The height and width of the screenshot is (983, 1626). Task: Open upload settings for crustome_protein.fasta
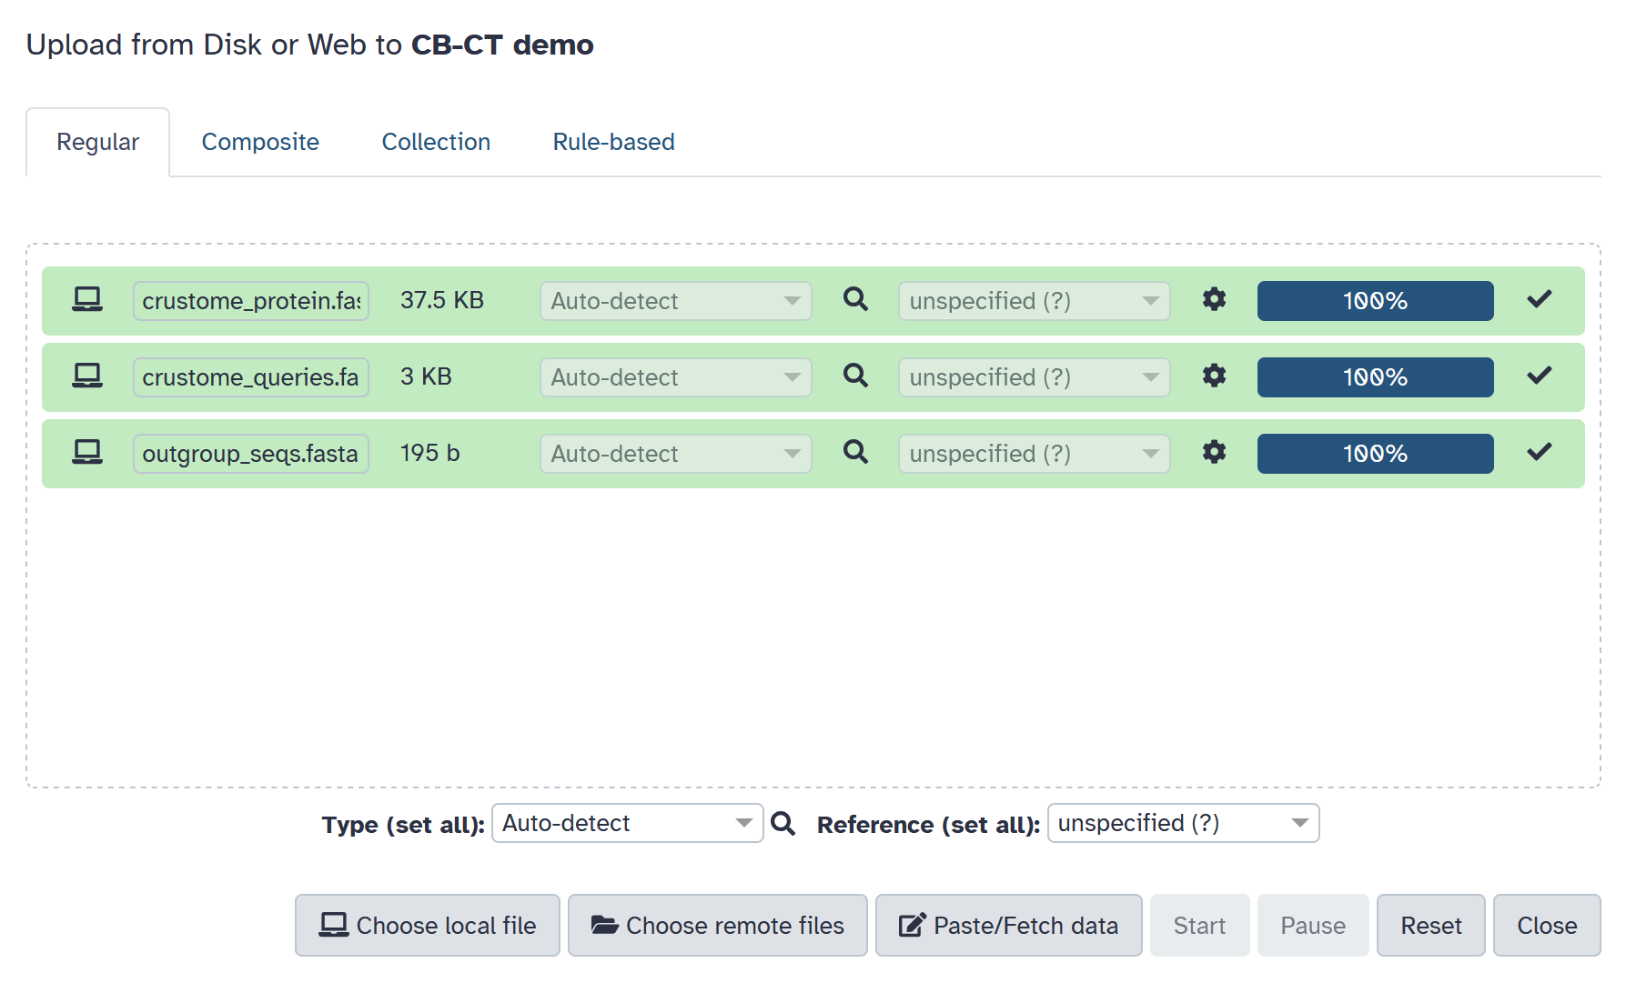point(1214,299)
